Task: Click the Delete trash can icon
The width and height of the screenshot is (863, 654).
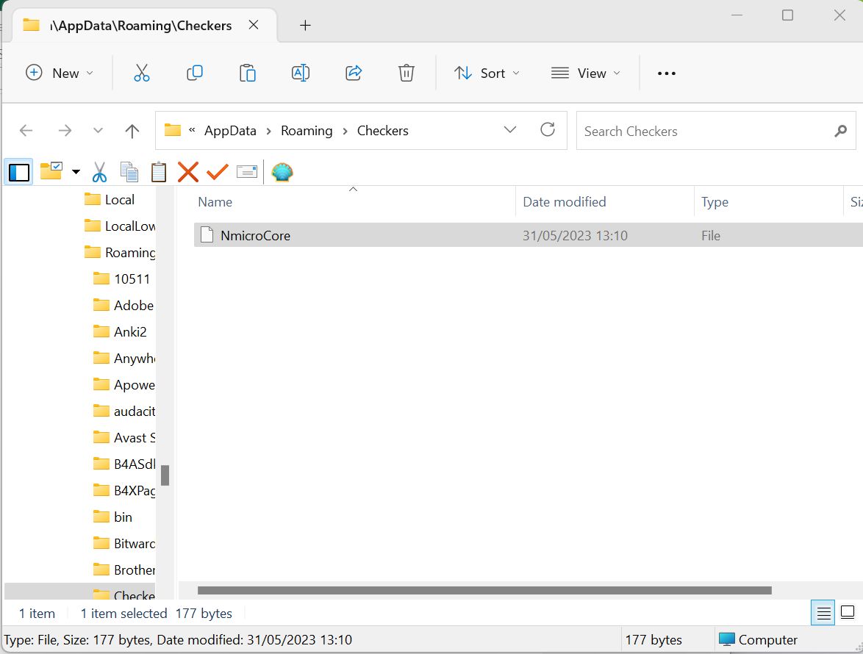Action: (x=407, y=73)
